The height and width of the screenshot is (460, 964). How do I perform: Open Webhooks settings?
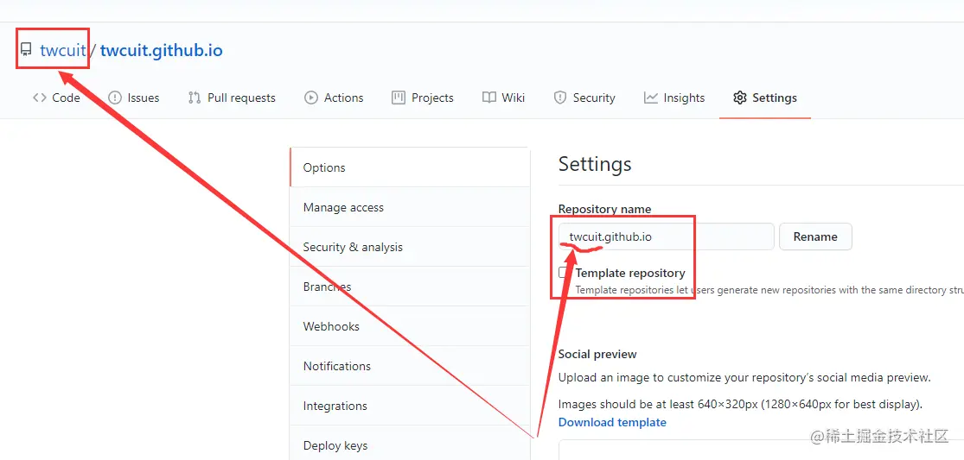410,326
